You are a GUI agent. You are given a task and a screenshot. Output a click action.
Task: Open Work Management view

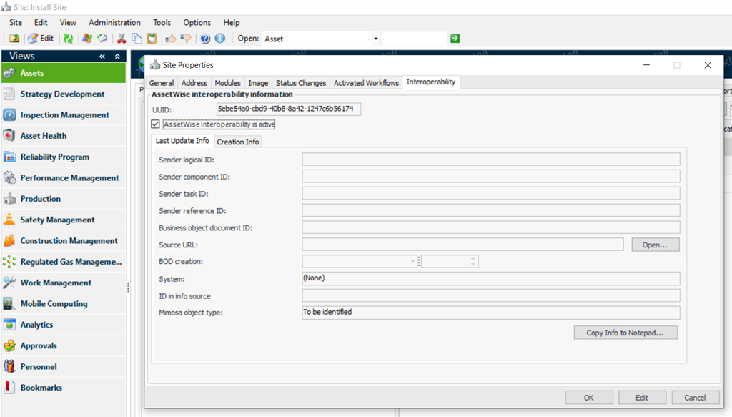(x=64, y=283)
